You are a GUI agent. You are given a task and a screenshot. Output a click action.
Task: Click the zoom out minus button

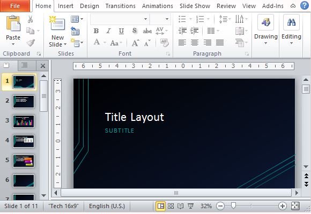tap(220, 206)
